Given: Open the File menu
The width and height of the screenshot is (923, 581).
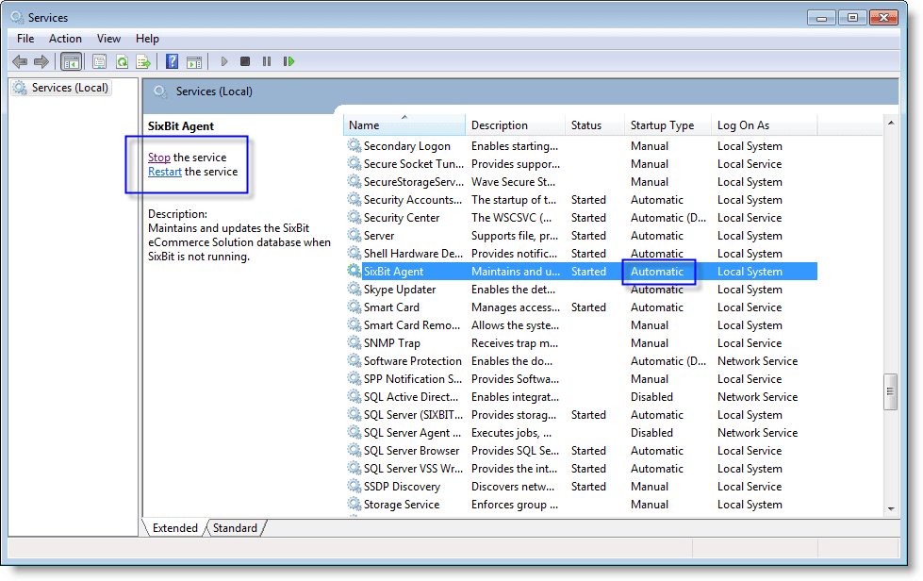Looking at the screenshot, I should (x=25, y=39).
